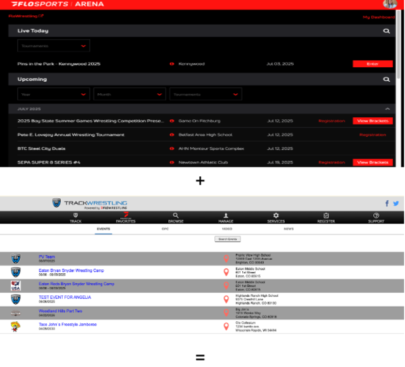Screen dimensions: 405x367
Task: Open Registration for Pete E. Lovejoy Tournament
Action: click(x=373, y=135)
